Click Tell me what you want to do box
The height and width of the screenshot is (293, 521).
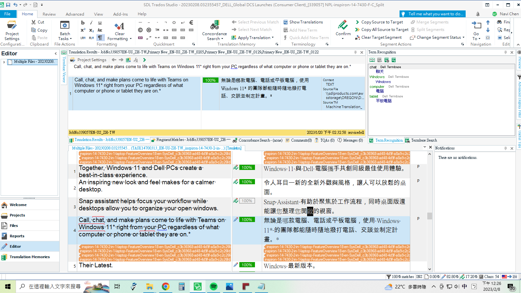[x=432, y=14]
